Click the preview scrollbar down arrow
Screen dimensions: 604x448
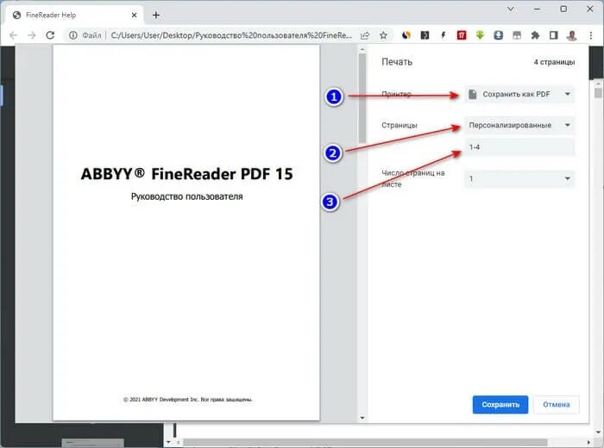pos(362,418)
